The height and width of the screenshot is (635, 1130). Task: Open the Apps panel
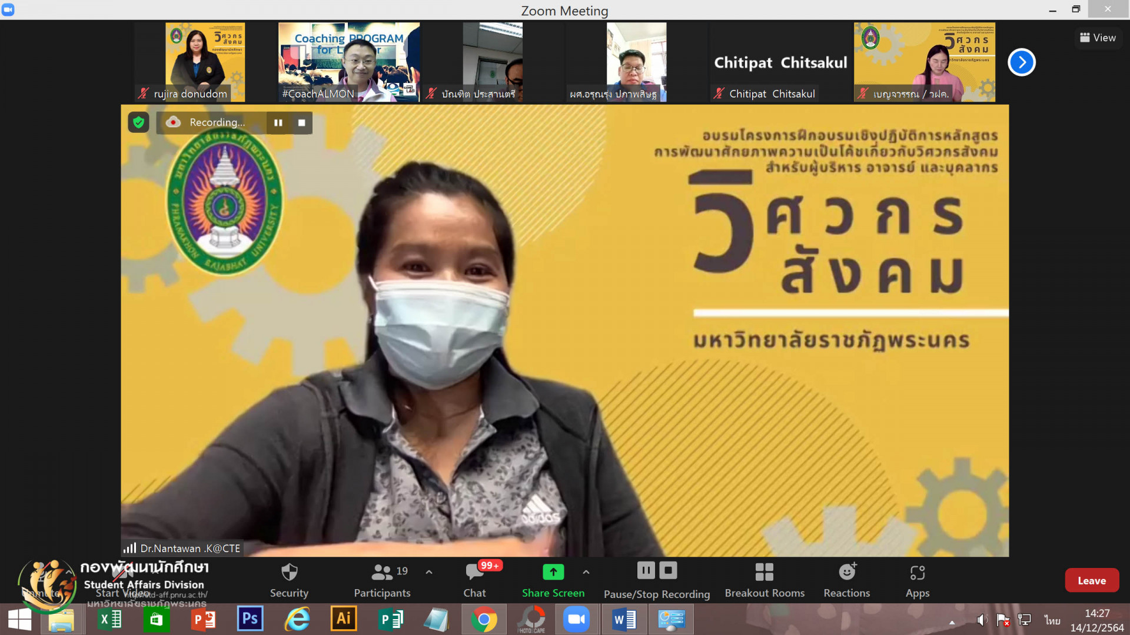[917, 580]
